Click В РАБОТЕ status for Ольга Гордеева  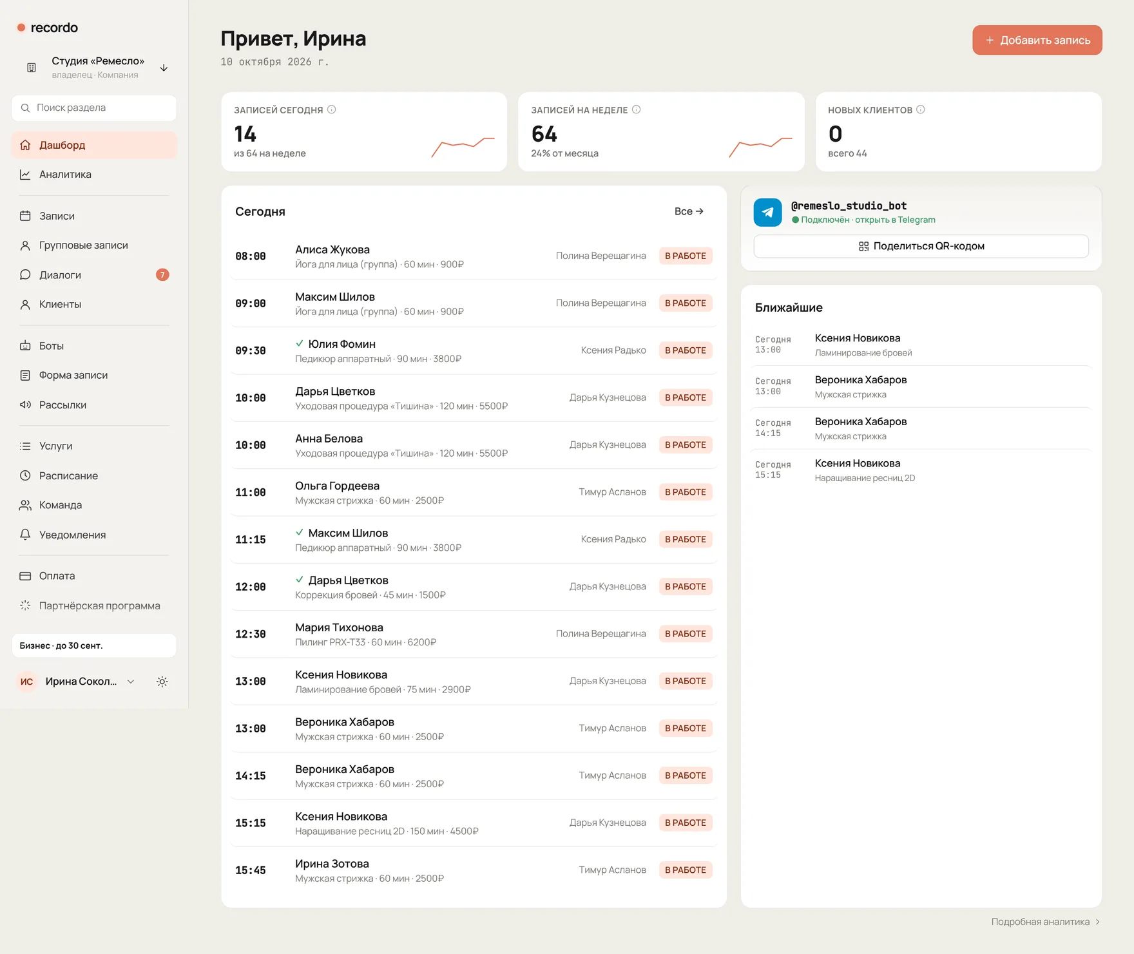(686, 492)
